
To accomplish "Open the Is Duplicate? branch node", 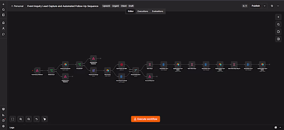I will (79, 64).
